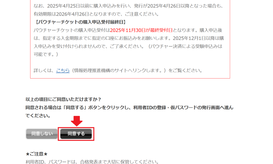Click the 可能です。） text line
Image resolution: width=273 pixels, height=164 pixels.
[x=46, y=54]
